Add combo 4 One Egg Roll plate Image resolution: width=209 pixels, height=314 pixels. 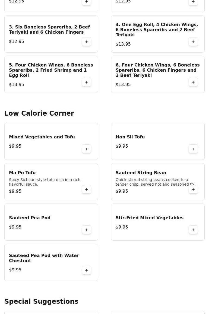pyautogui.click(x=193, y=42)
